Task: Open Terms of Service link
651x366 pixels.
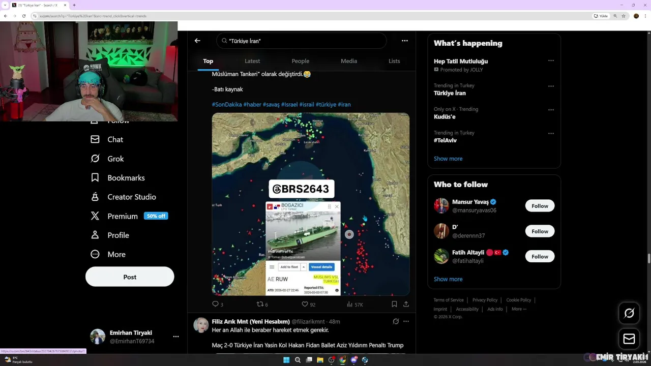Action: pos(449,300)
